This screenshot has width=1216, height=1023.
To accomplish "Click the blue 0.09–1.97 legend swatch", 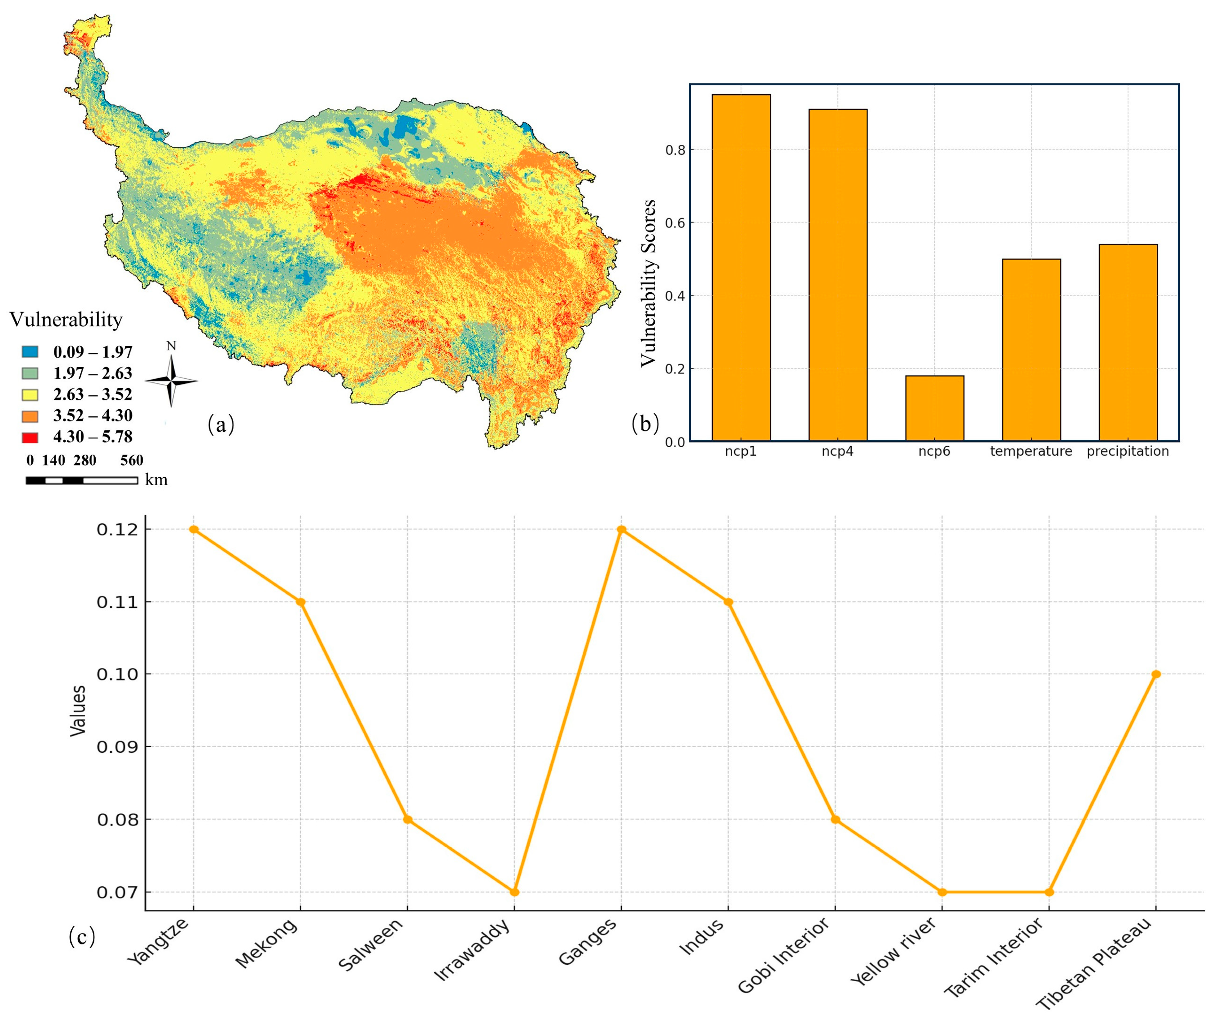I will coord(30,351).
